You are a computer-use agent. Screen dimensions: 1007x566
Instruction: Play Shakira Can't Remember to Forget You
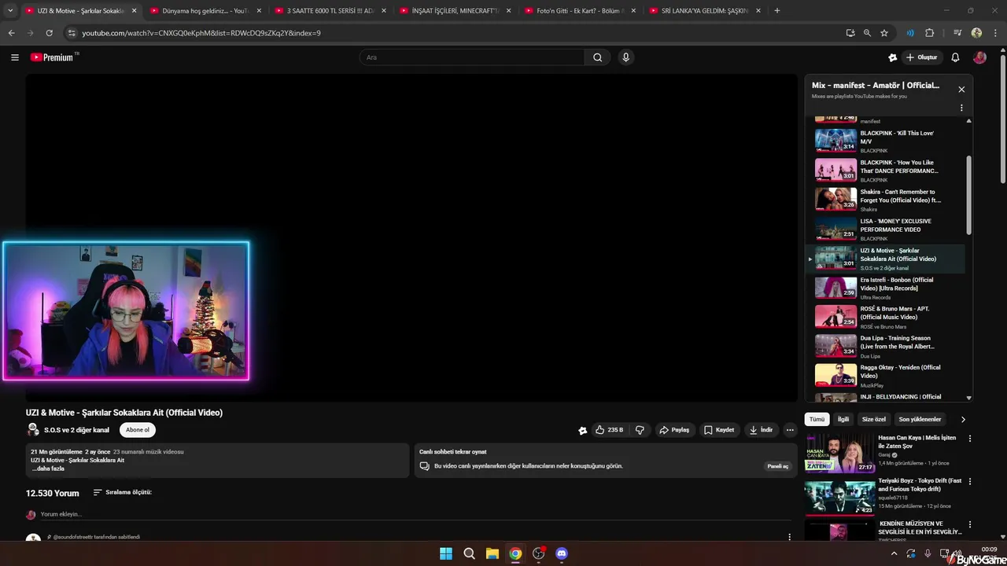pos(887,200)
